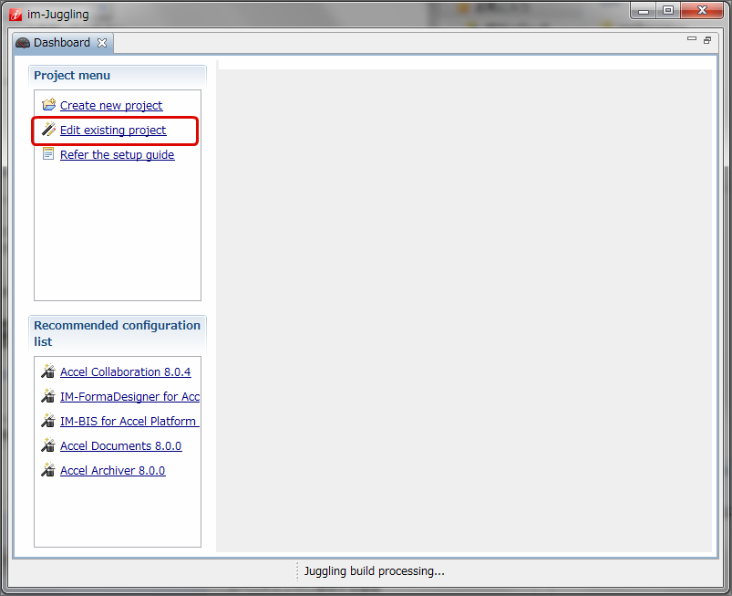Close the Dashboard tab with its X
This screenshot has height=596, width=732.
tap(102, 43)
